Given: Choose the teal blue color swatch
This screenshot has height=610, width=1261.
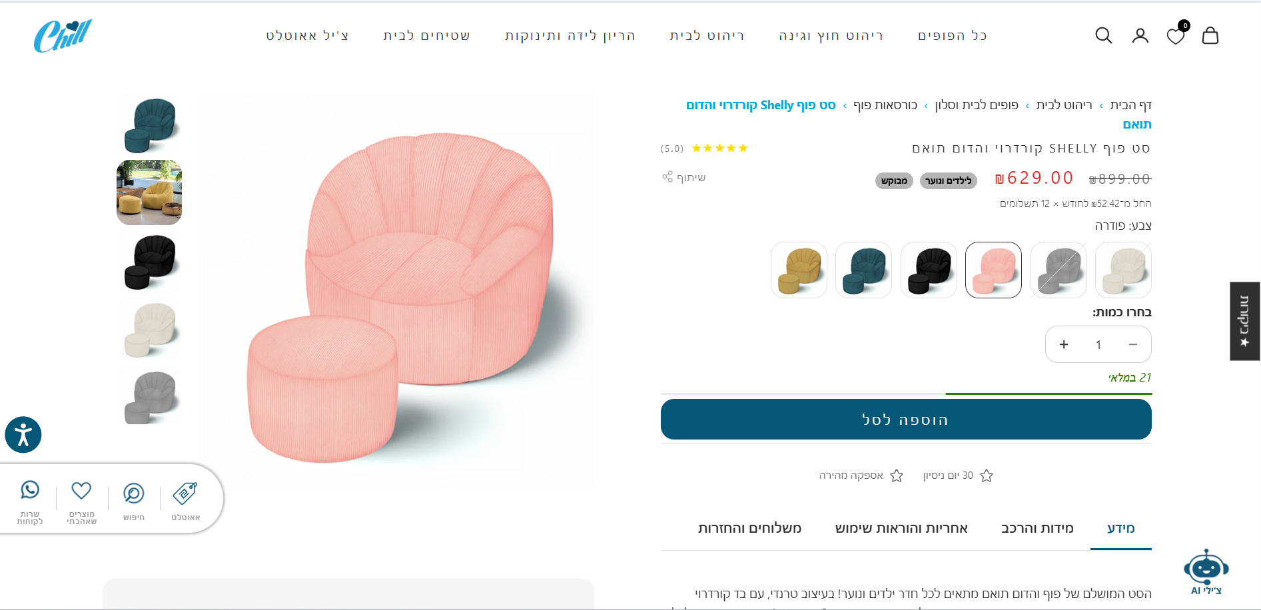Looking at the screenshot, I should 863,270.
